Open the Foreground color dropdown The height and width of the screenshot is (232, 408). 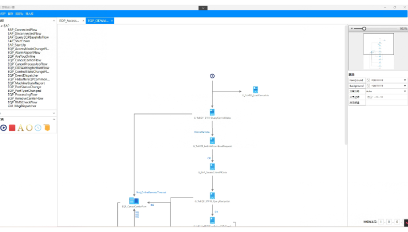[x=405, y=80]
